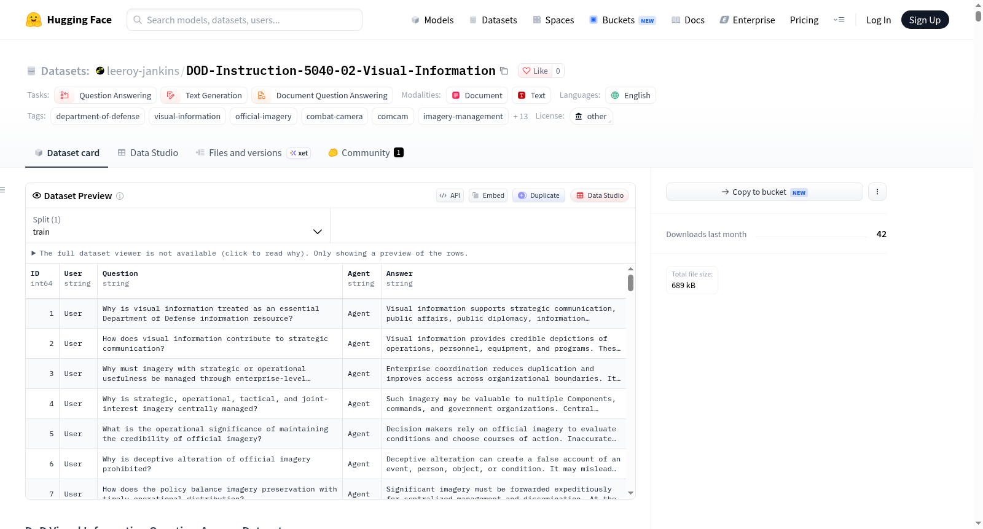Click the table scrollbar thumb

pyautogui.click(x=630, y=283)
